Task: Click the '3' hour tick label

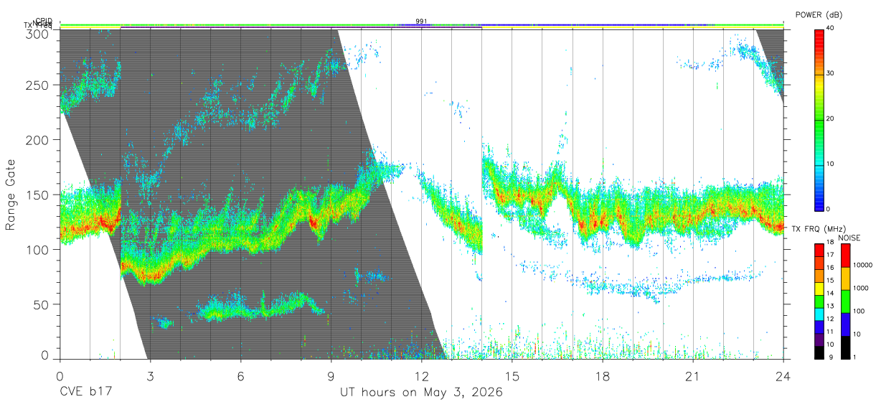Action: pyautogui.click(x=150, y=377)
